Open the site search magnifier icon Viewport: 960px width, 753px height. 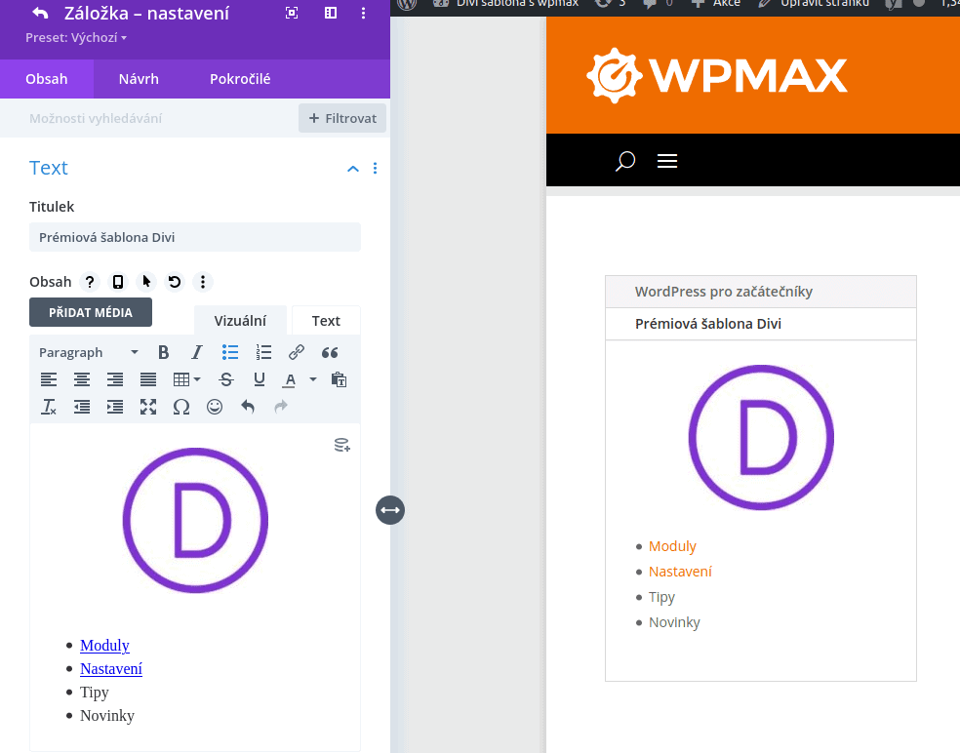[x=625, y=161]
